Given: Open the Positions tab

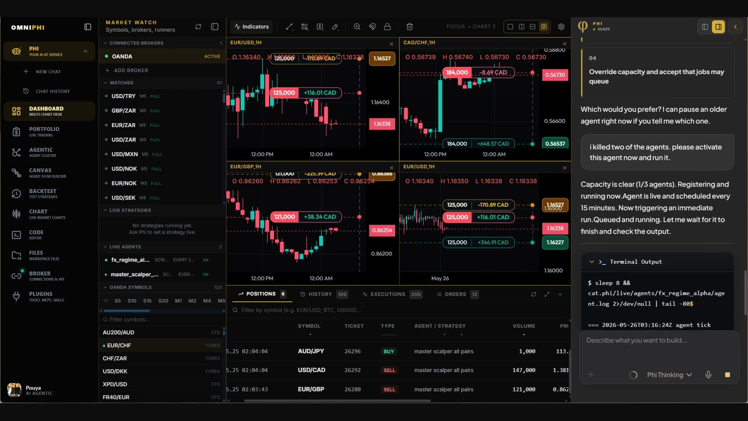Looking at the screenshot, I should 262,294.
